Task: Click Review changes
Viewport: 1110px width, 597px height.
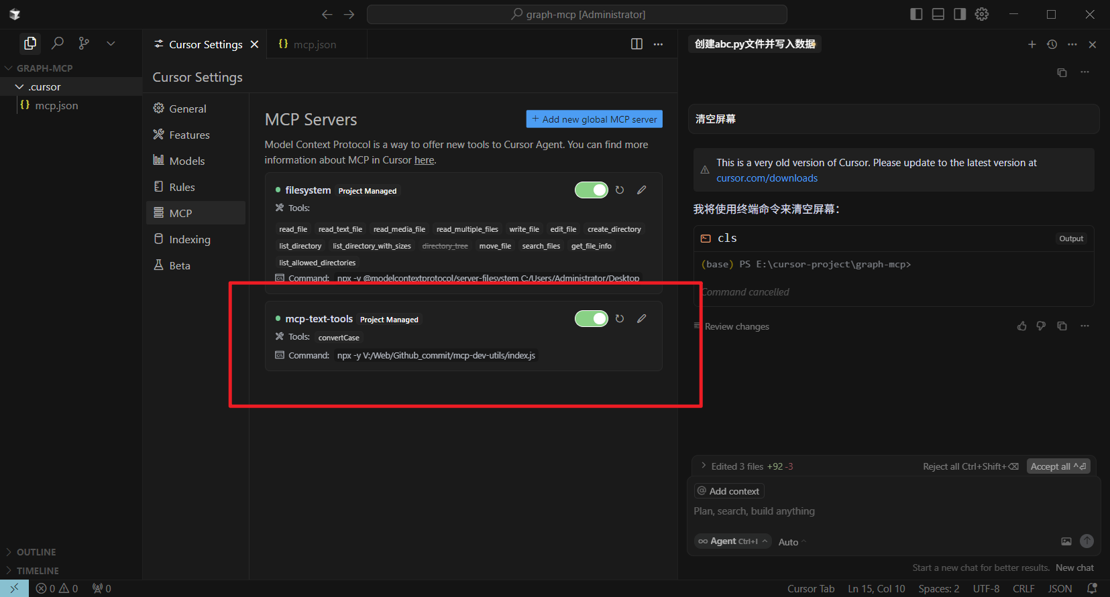Action: pyautogui.click(x=736, y=326)
